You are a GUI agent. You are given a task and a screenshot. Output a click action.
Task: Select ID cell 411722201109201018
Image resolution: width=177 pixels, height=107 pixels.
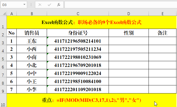(78, 90)
